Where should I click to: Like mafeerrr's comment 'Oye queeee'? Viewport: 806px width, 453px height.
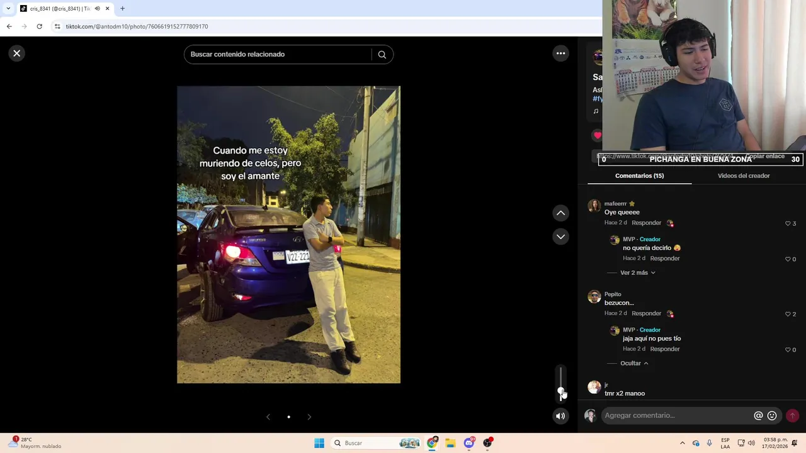click(788, 223)
